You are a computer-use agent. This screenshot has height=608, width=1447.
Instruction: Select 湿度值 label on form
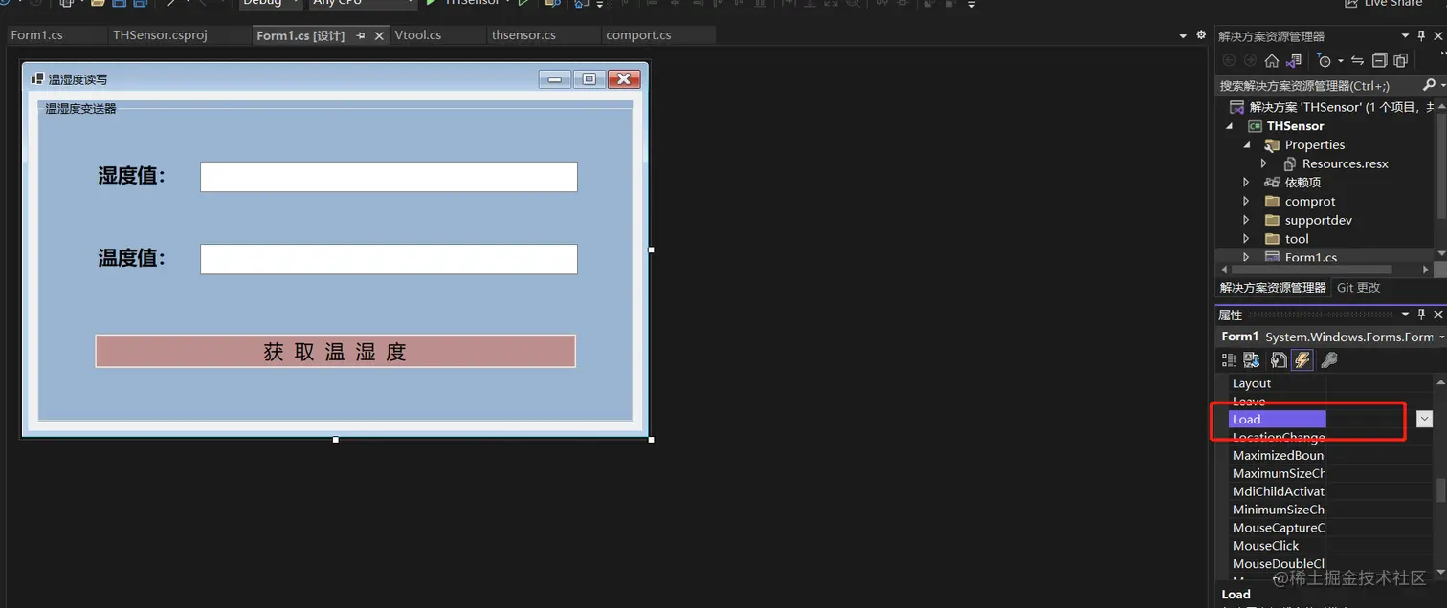pos(132,176)
